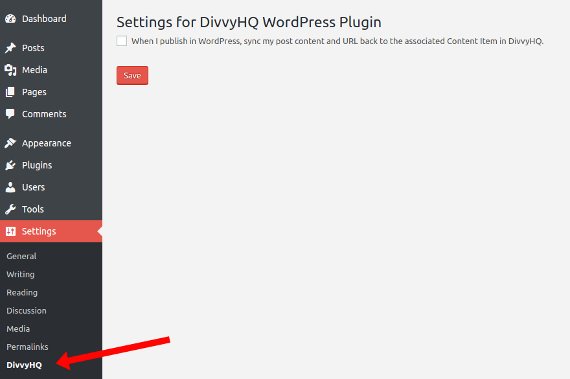570x379 pixels.
Task: Open Discussion settings submenu link
Action: click(27, 310)
